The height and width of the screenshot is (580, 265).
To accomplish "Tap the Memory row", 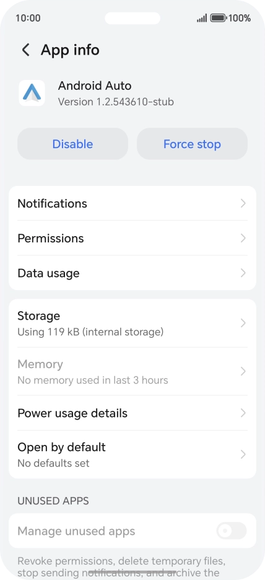I will click(x=132, y=371).
